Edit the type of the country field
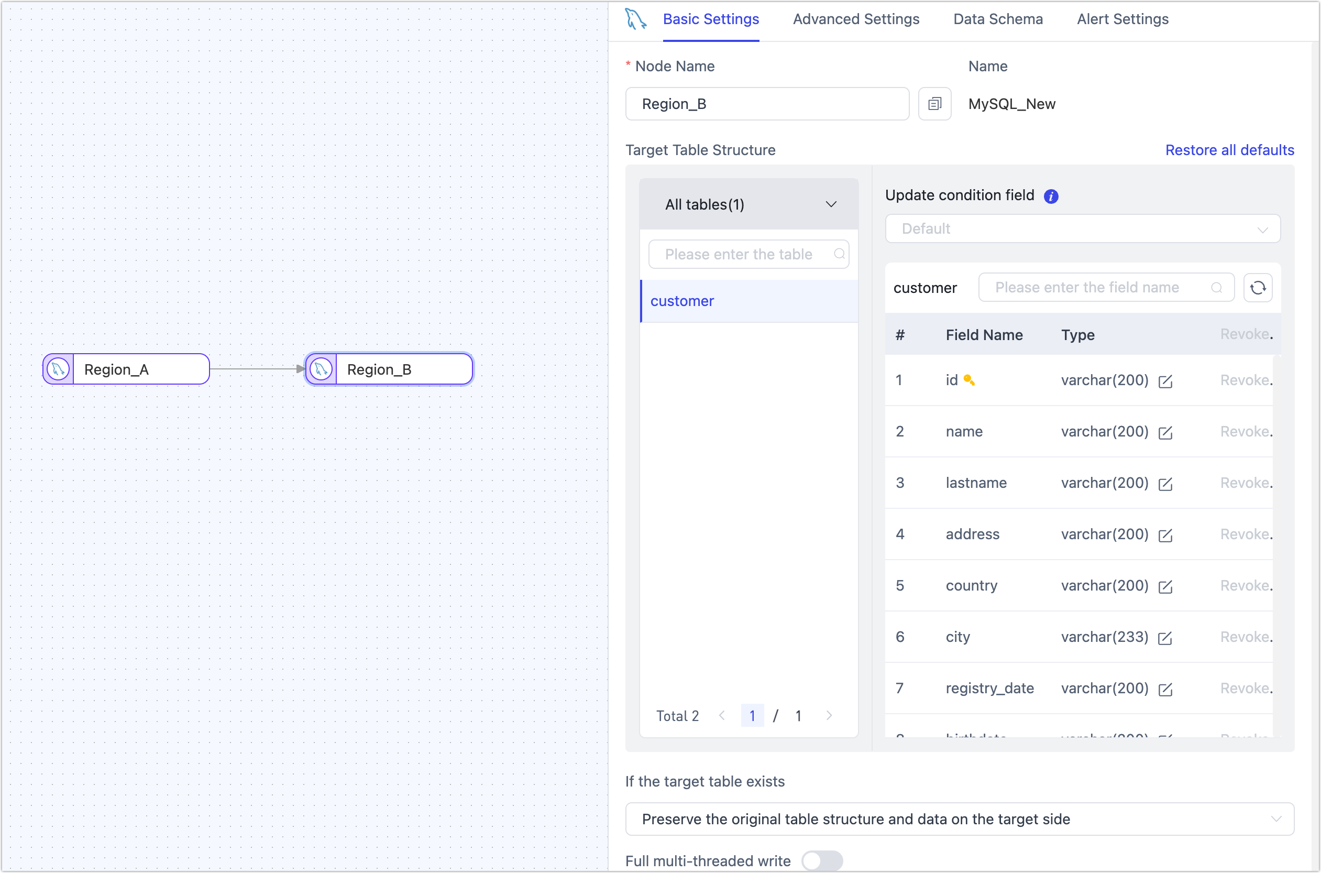This screenshot has width=1321, height=873. pos(1164,587)
